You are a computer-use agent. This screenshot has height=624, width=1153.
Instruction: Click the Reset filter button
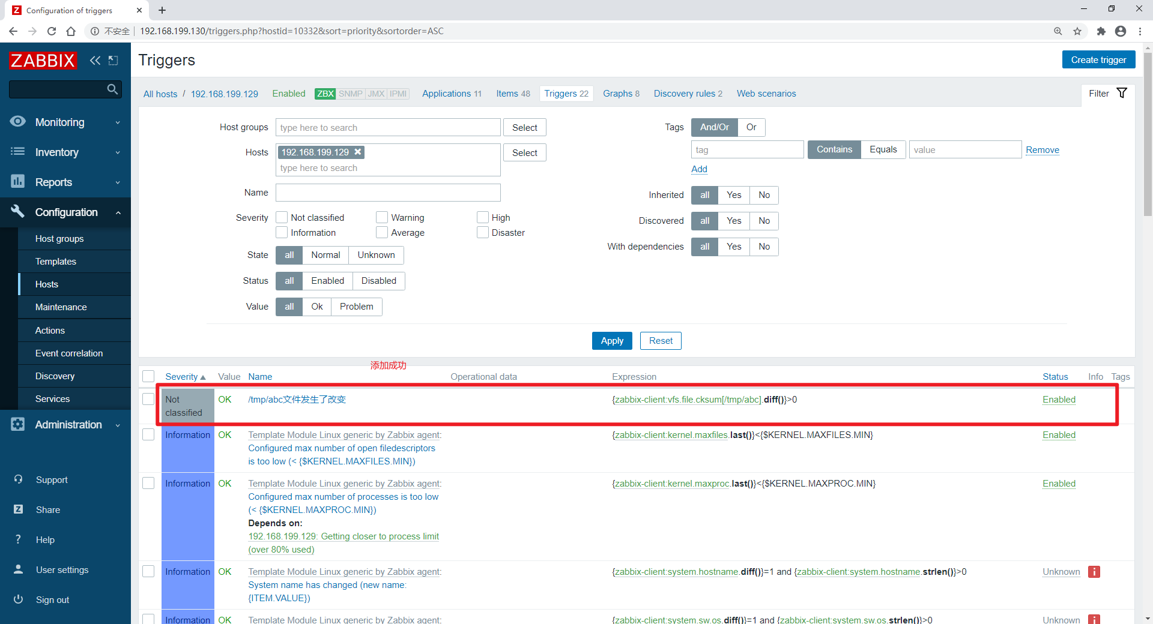(x=661, y=341)
